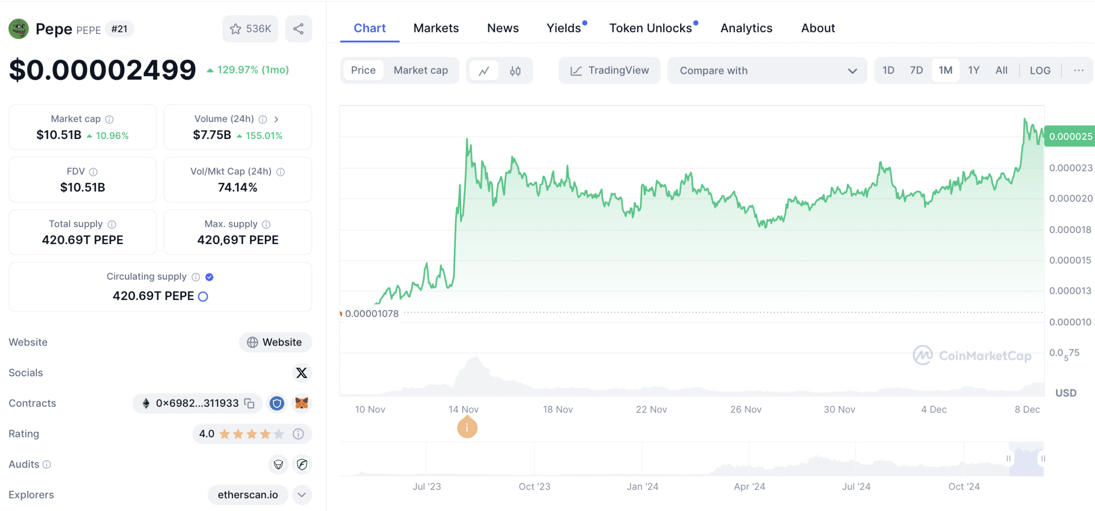This screenshot has height=511, width=1095.
Task: Click the FDV info icon
Action: pyautogui.click(x=93, y=172)
